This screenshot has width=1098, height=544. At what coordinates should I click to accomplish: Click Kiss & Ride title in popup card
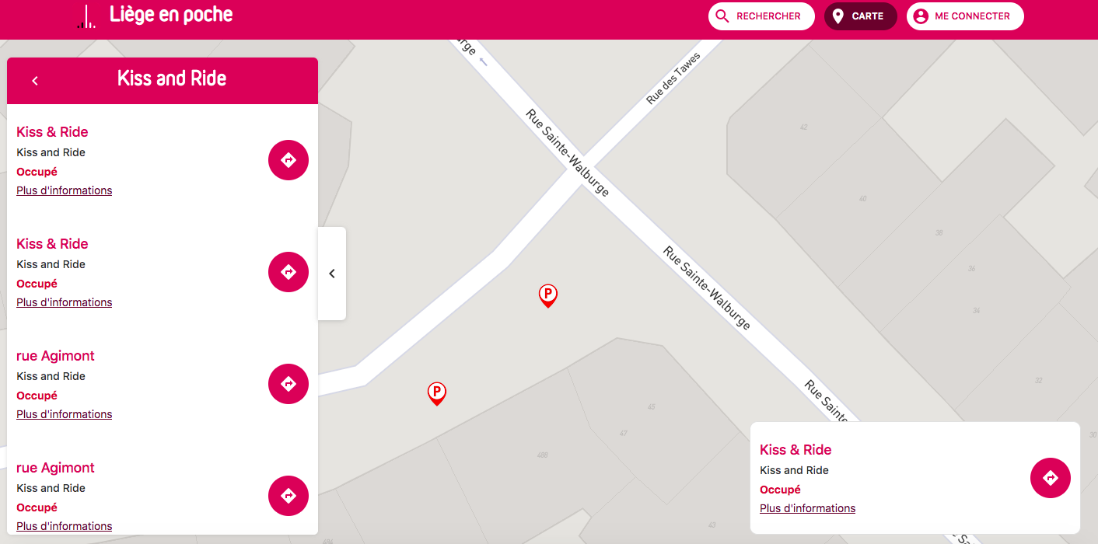tap(796, 450)
